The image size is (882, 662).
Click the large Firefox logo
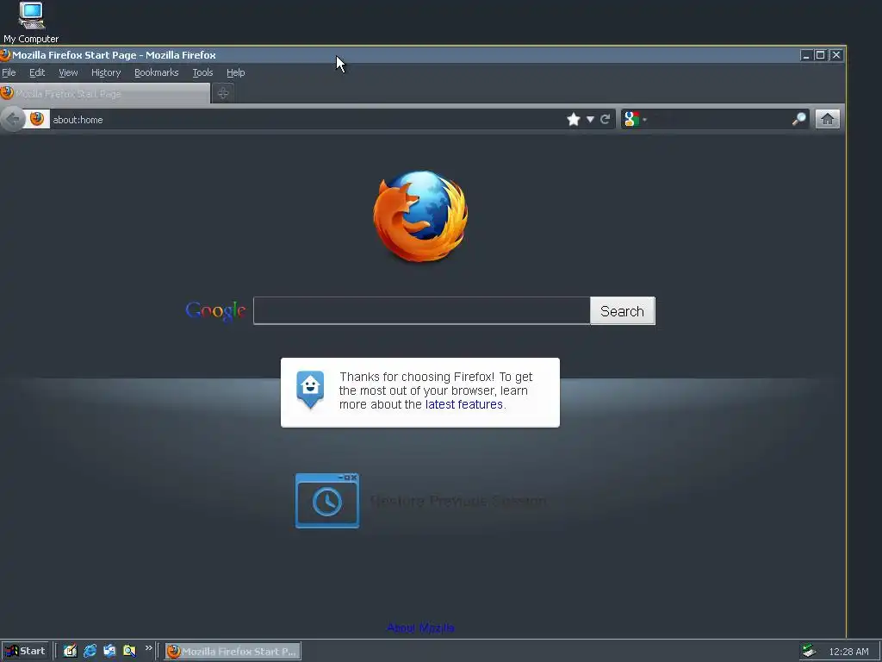click(x=420, y=216)
